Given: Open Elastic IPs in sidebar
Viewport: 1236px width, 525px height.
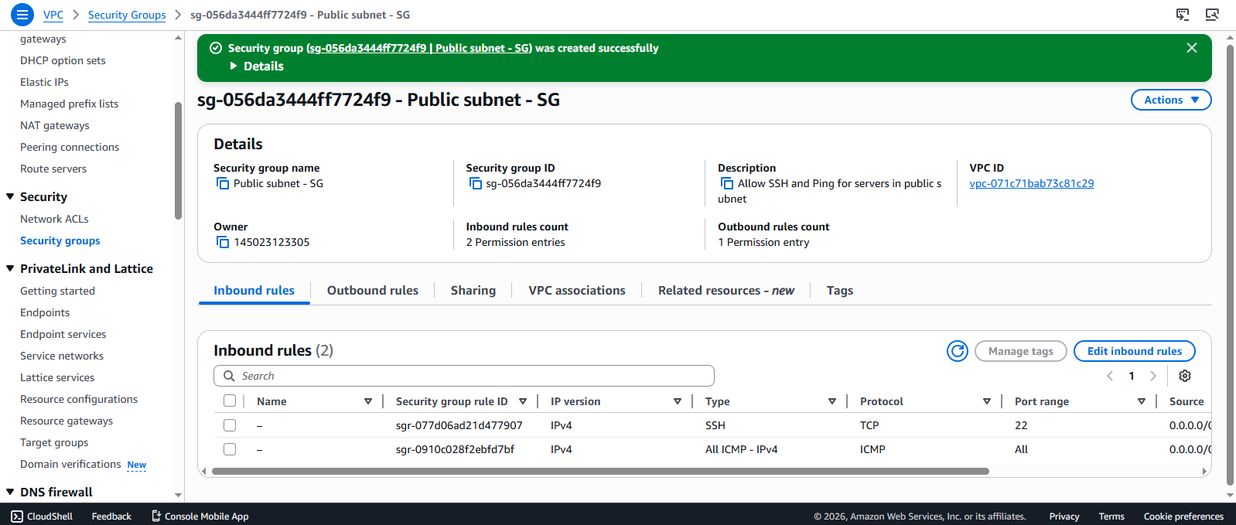Looking at the screenshot, I should pos(44,82).
